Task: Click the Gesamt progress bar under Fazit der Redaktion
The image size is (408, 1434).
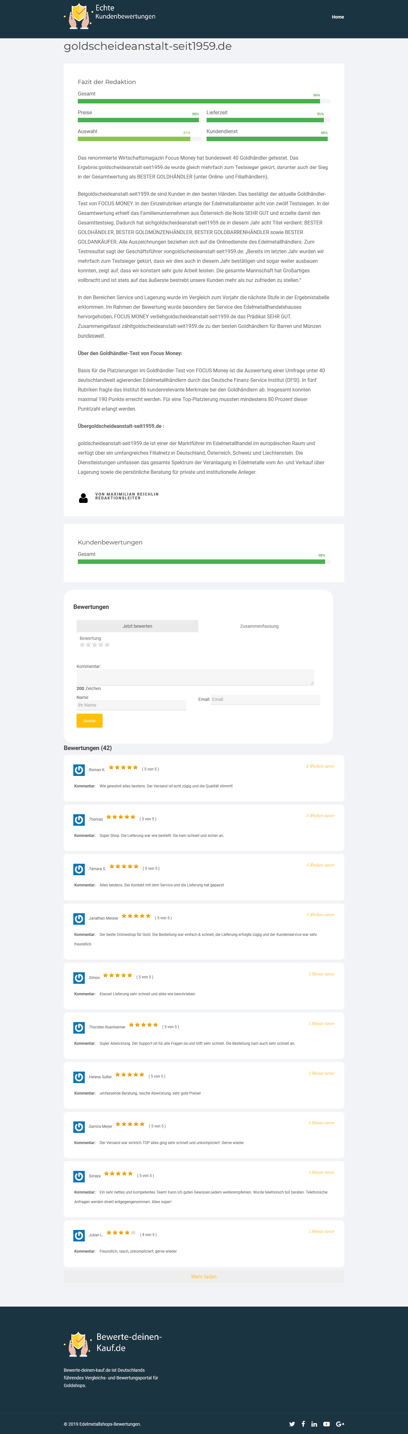Action: pos(204,101)
